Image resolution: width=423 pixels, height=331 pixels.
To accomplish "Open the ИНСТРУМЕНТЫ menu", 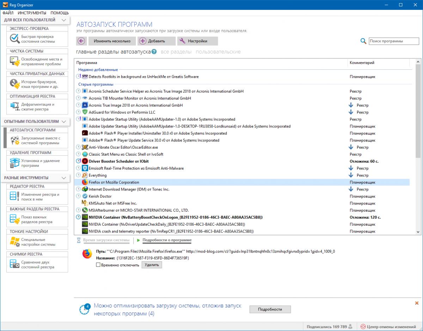I will pos(32,13).
